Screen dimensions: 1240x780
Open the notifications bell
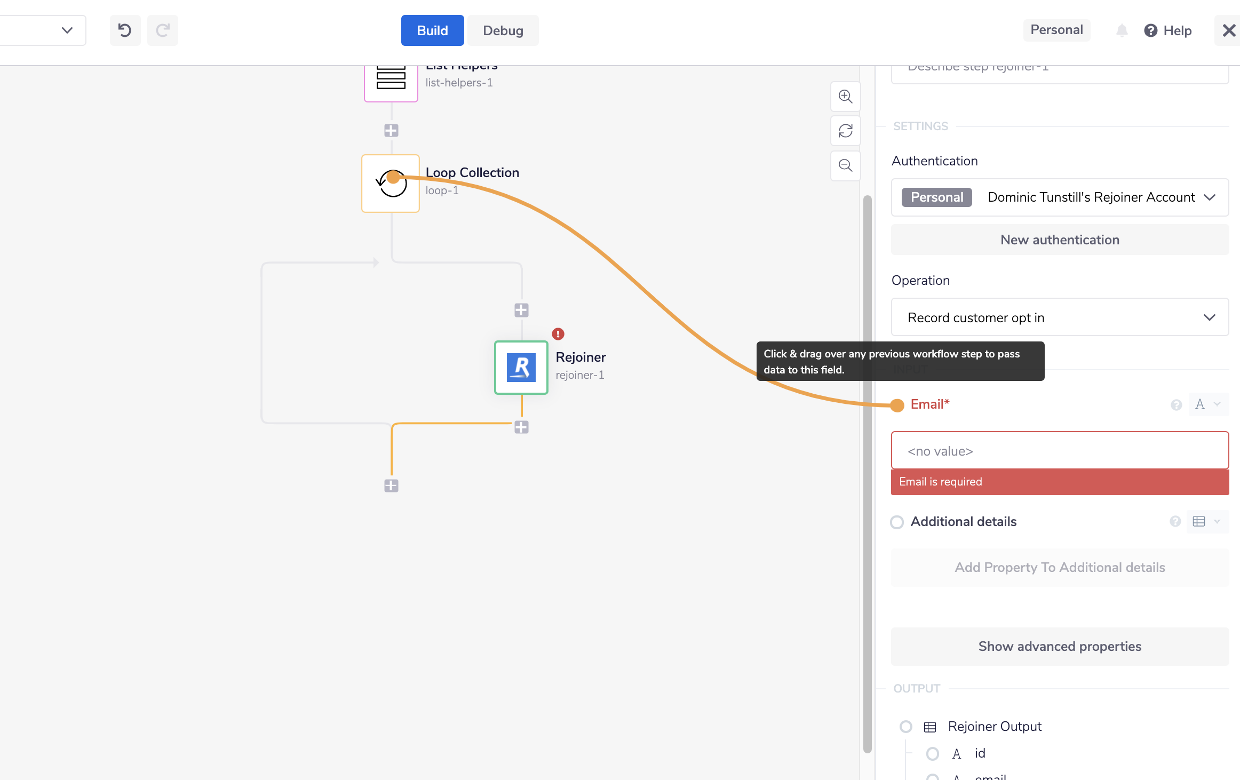point(1122,30)
